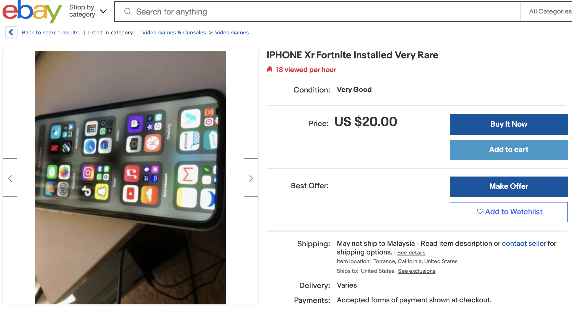This screenshot has width=572, height=310.
Task: Click the flame icon beside viewed per hour
Action: 269,69
